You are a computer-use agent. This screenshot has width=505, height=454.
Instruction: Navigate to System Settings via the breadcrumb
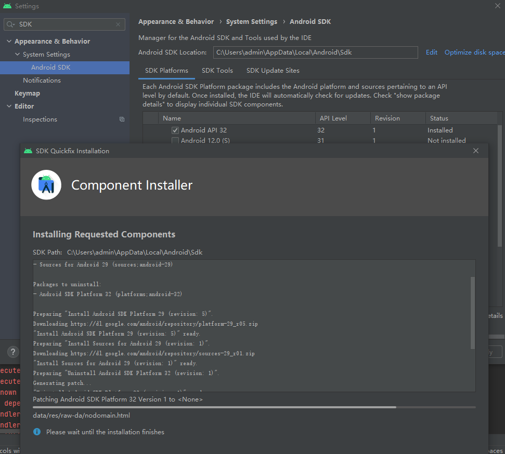252,21
